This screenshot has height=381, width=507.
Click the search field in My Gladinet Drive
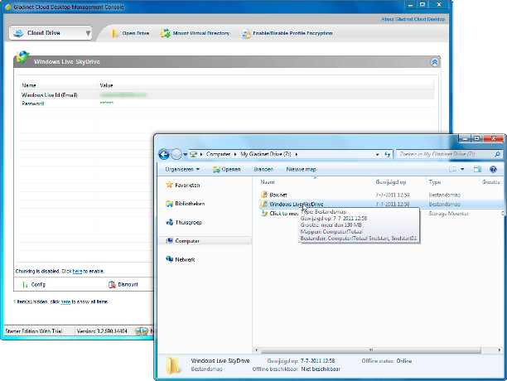439,154
